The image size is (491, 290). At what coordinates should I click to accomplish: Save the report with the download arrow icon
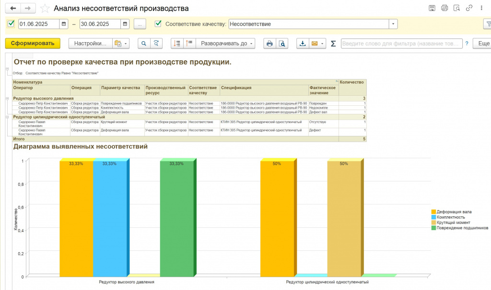pyautogui.click(x=303, y=44)
